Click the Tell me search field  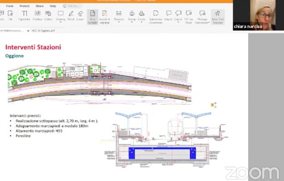[72, 6]
